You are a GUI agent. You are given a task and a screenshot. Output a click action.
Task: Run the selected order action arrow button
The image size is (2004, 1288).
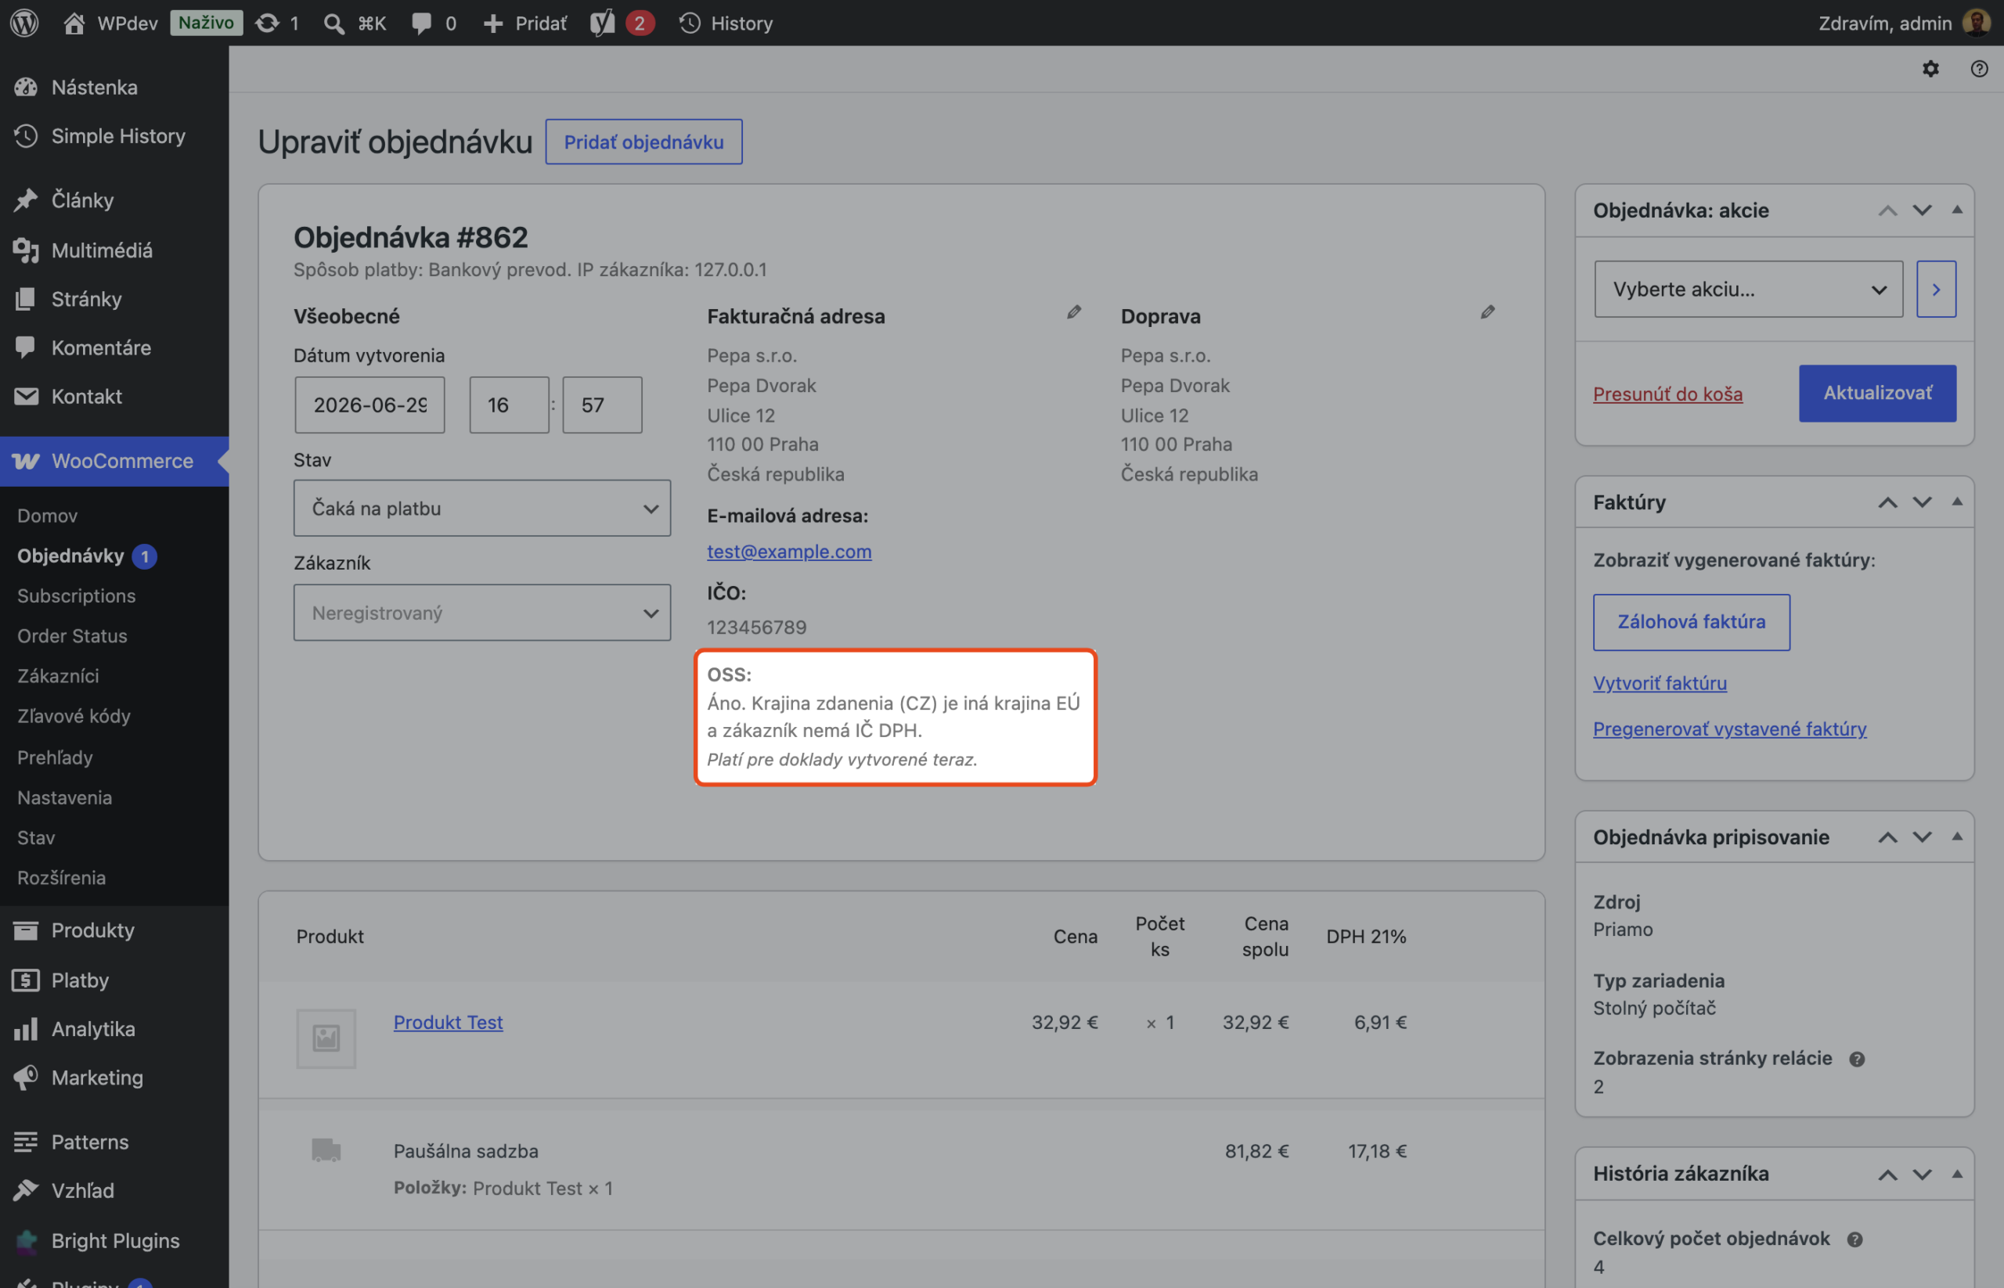[x=1936, y=290]
